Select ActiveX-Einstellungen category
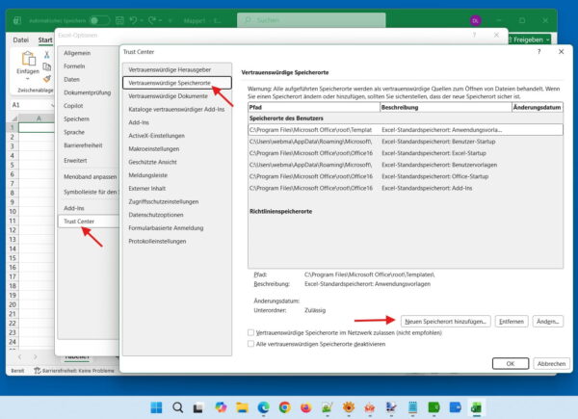 tap(177, 136)
